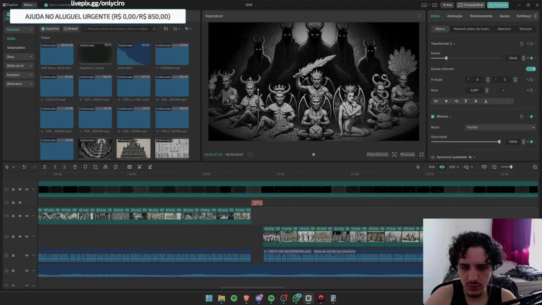This screenshot has width=542, height=305.
Task: Click the Compartilhar button
Action: click(470, 5)
